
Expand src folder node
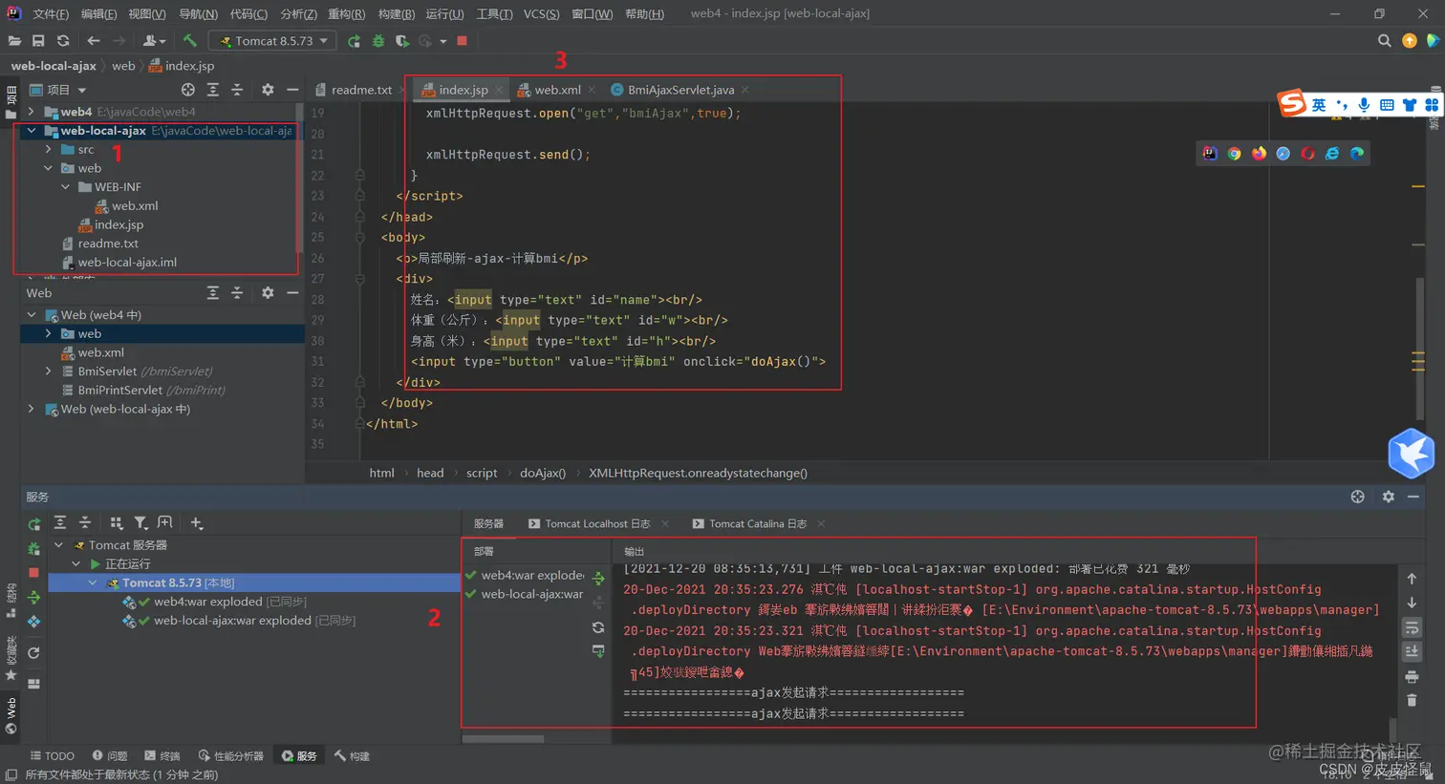click(49, 150)
